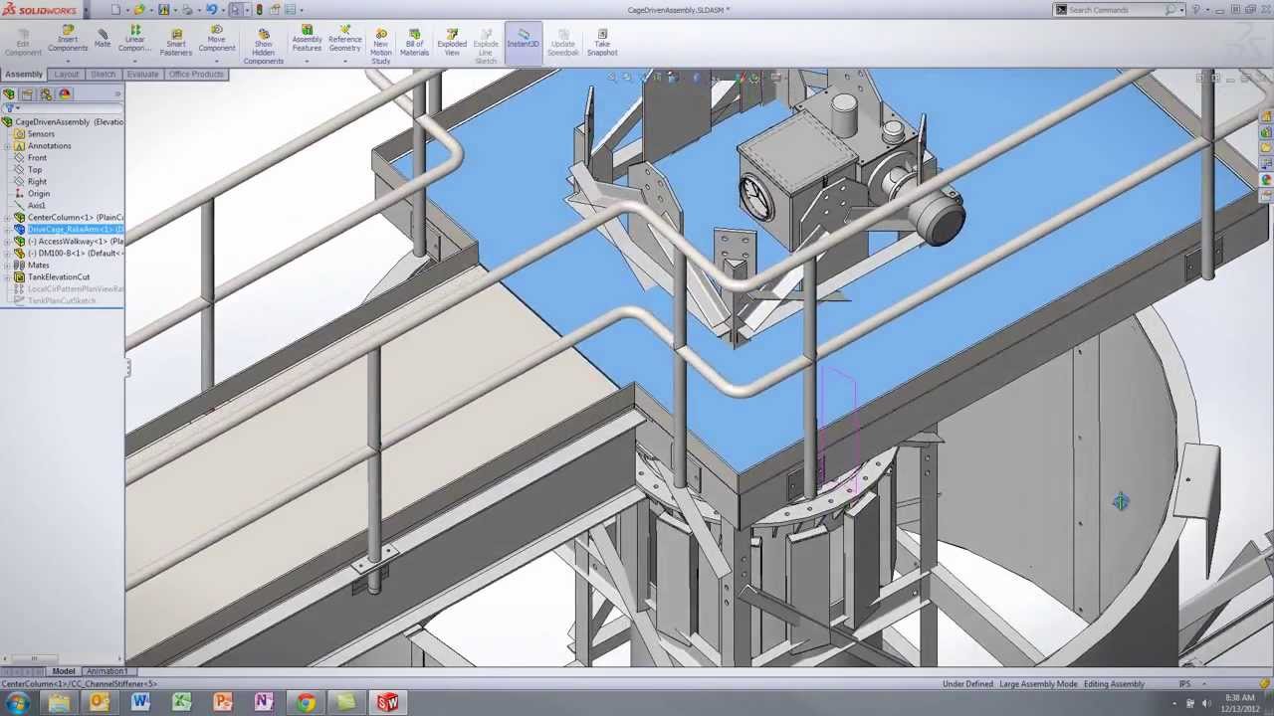Select CageDrivenAssembly root node

coord(64,122)
